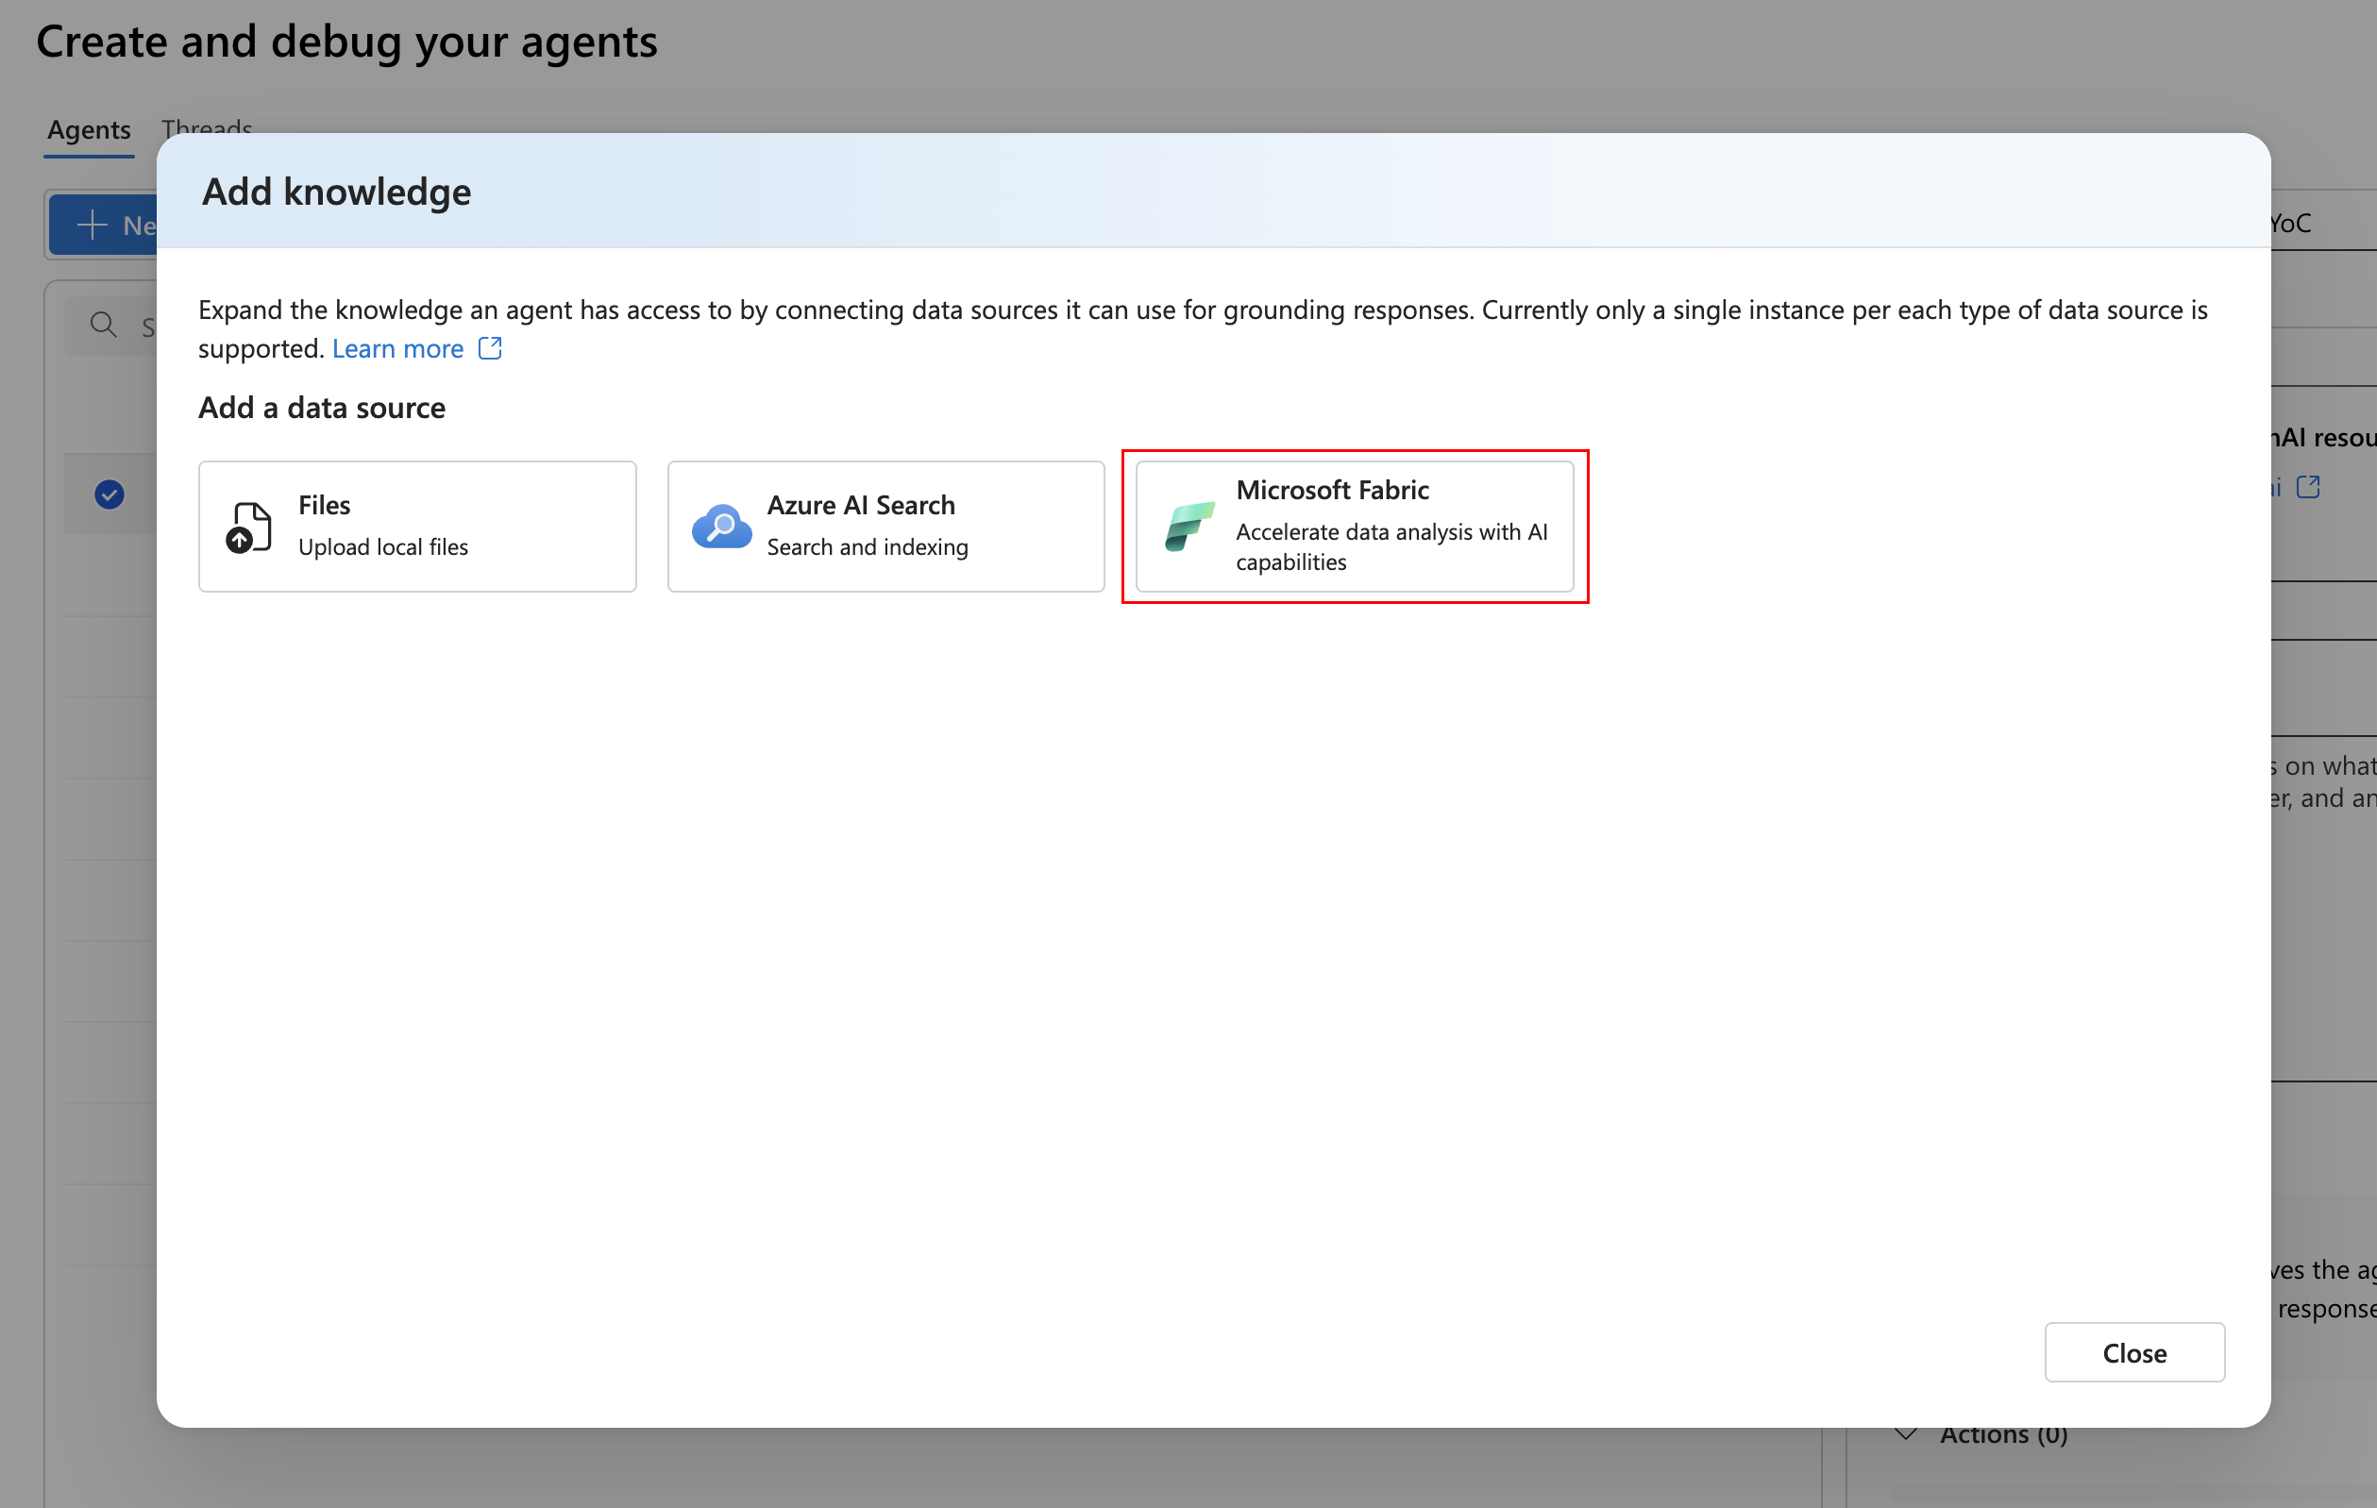Open external link icon beside Learn more

point(491,348)
